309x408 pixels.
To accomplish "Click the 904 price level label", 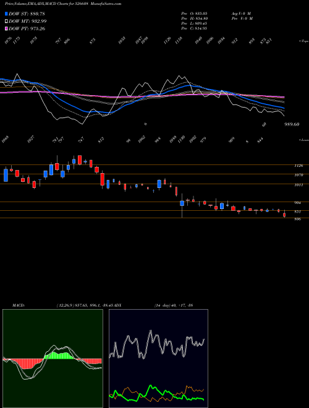I will [x=298, y=203].
